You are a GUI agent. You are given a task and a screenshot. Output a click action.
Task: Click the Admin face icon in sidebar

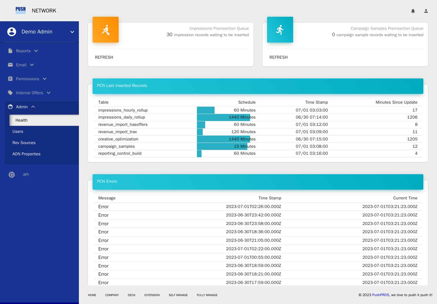[10, 107]
